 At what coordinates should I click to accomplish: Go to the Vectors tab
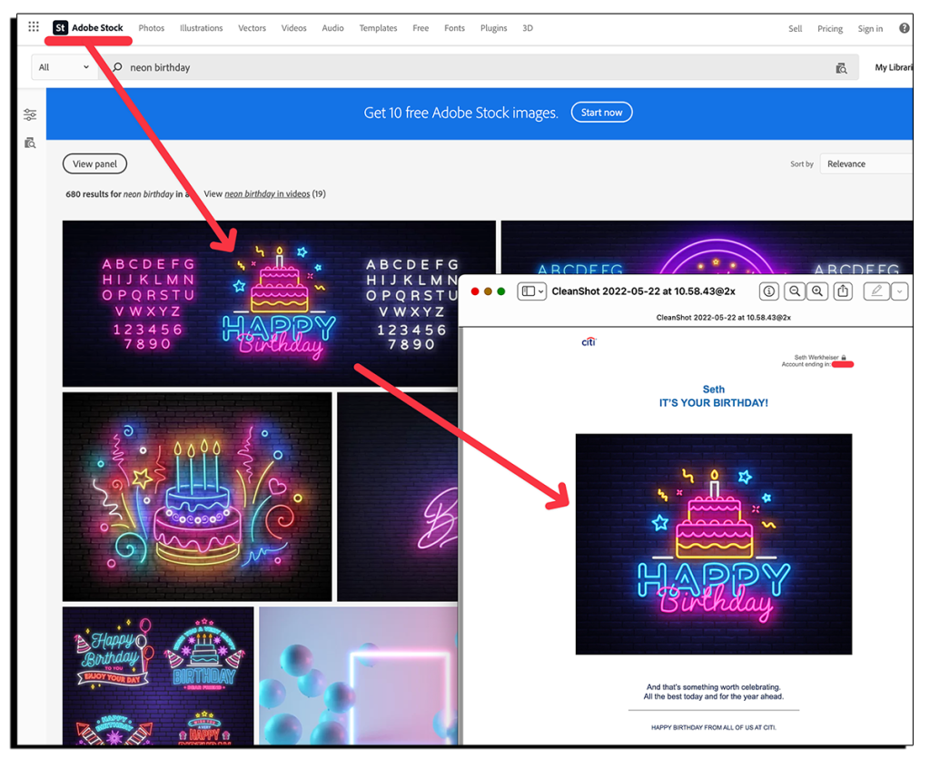[252, 28]
